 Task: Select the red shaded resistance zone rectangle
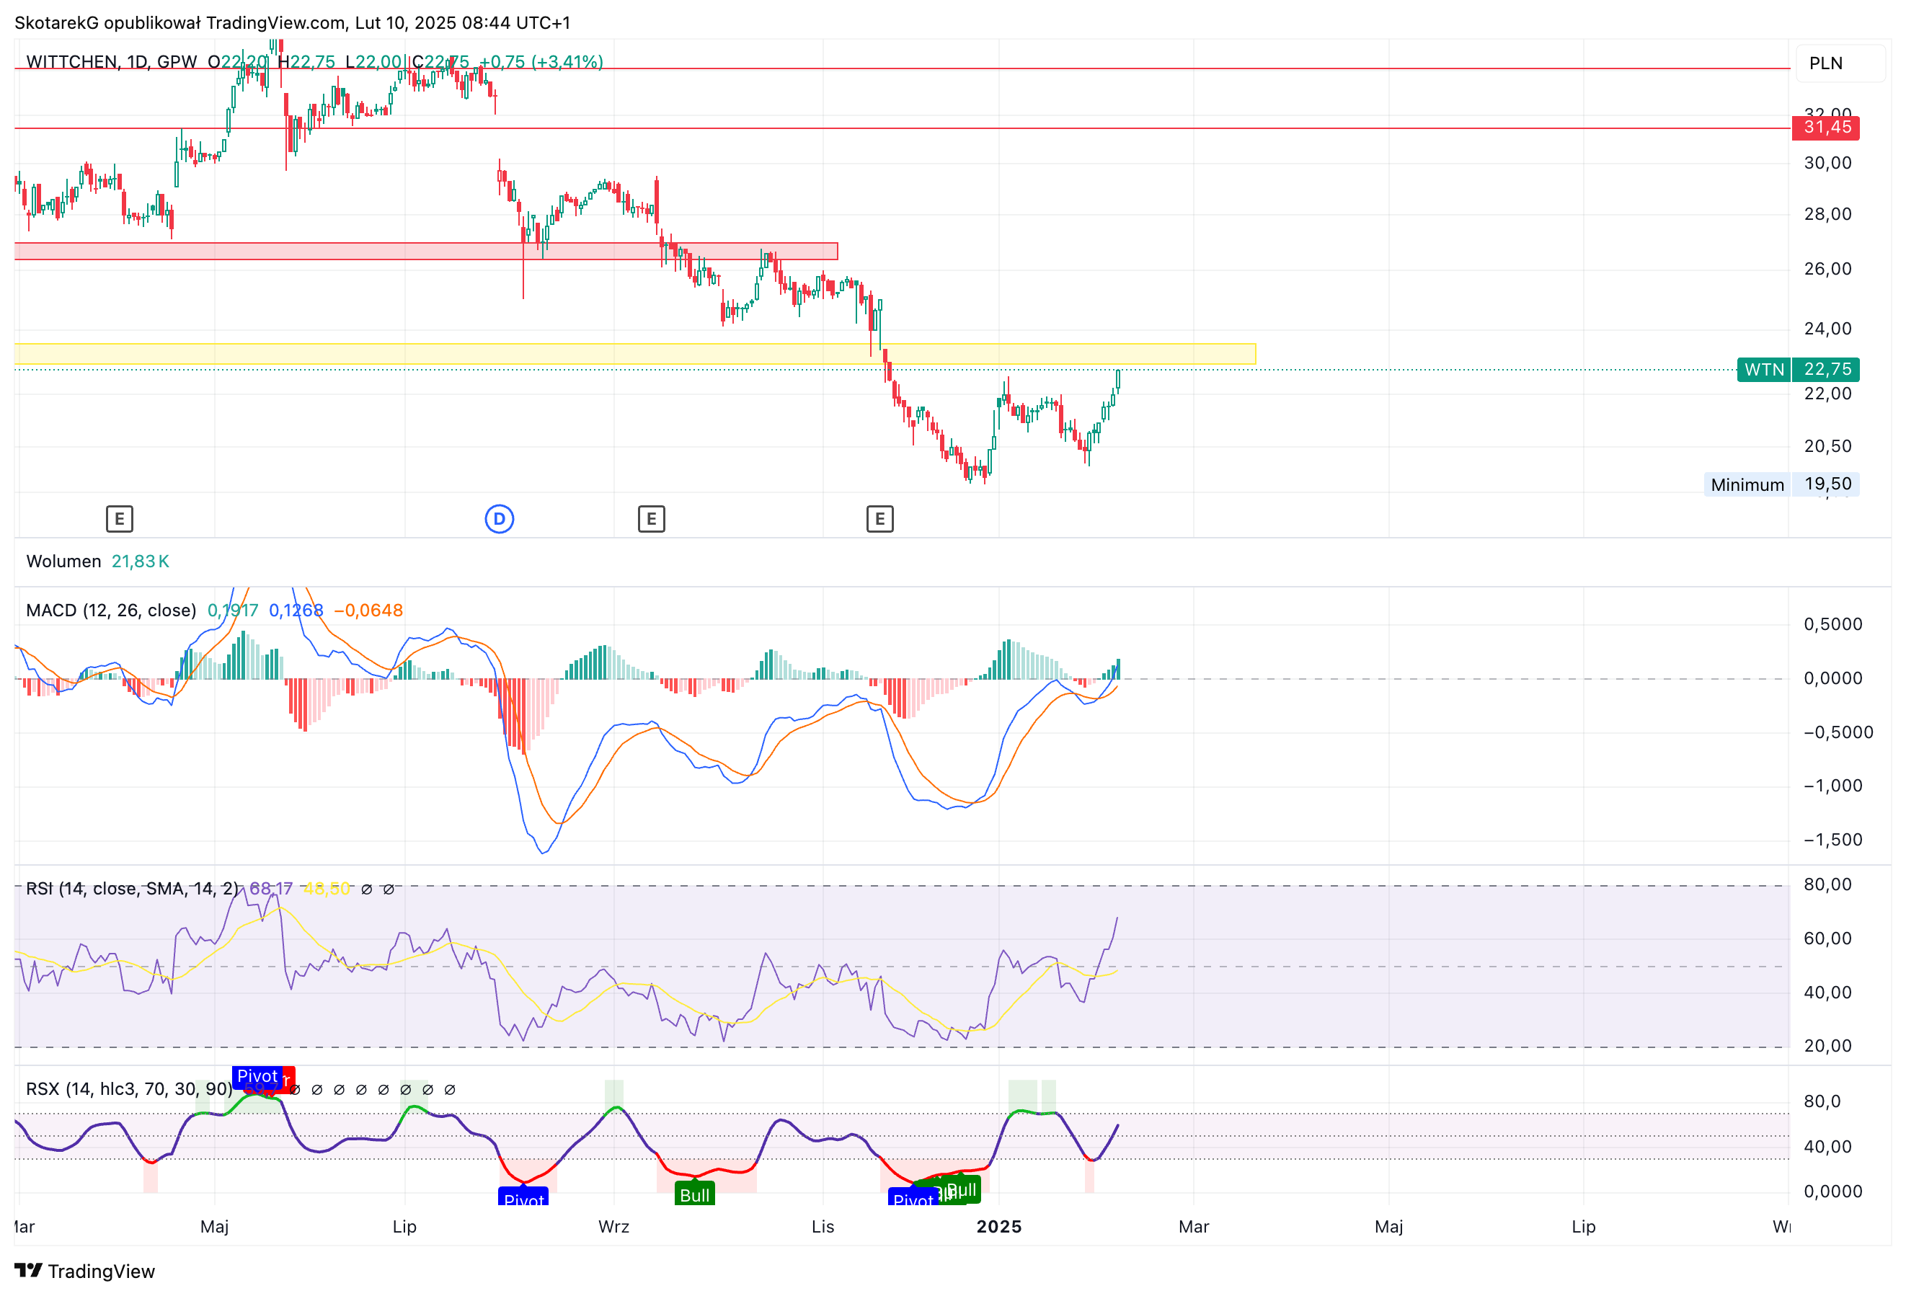pos(427,251)
